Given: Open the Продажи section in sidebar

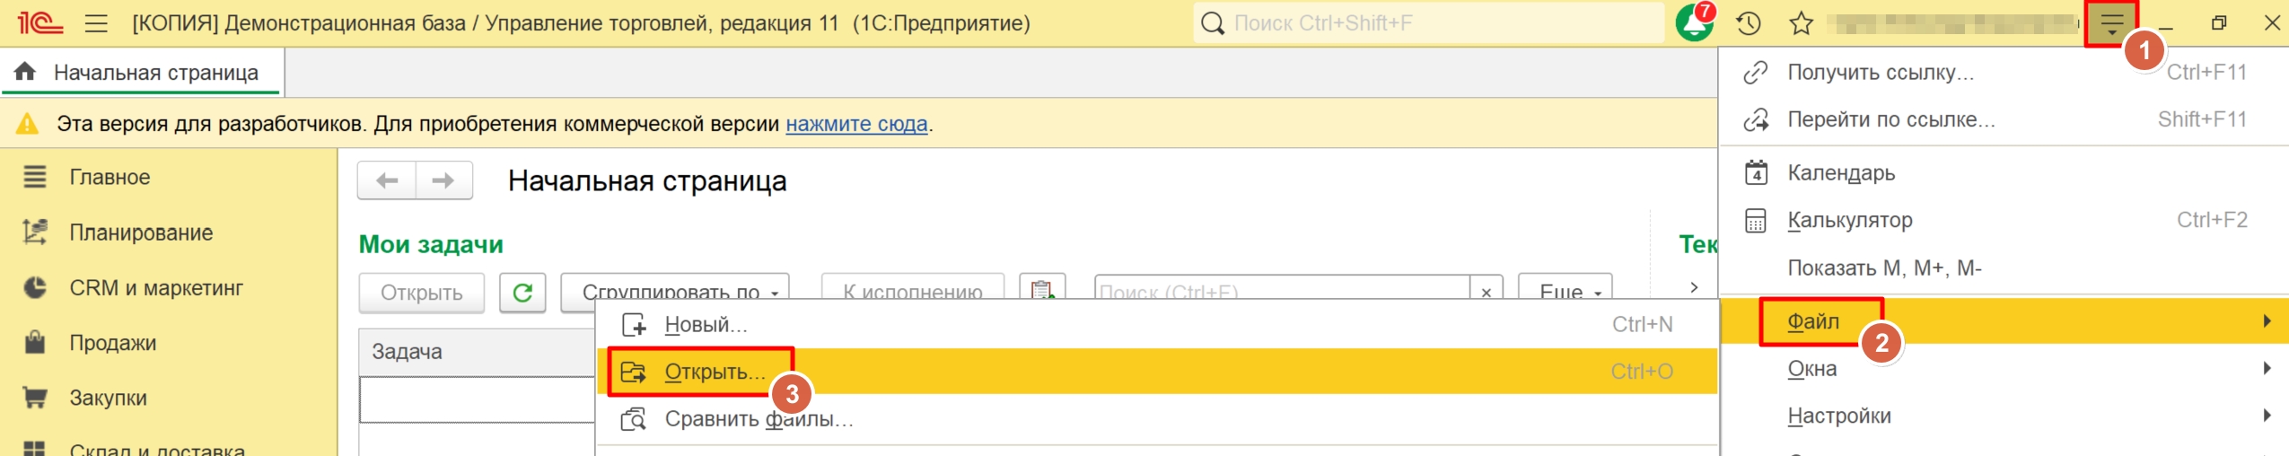Looking at the screenshot, I should [x=112, y=343].
